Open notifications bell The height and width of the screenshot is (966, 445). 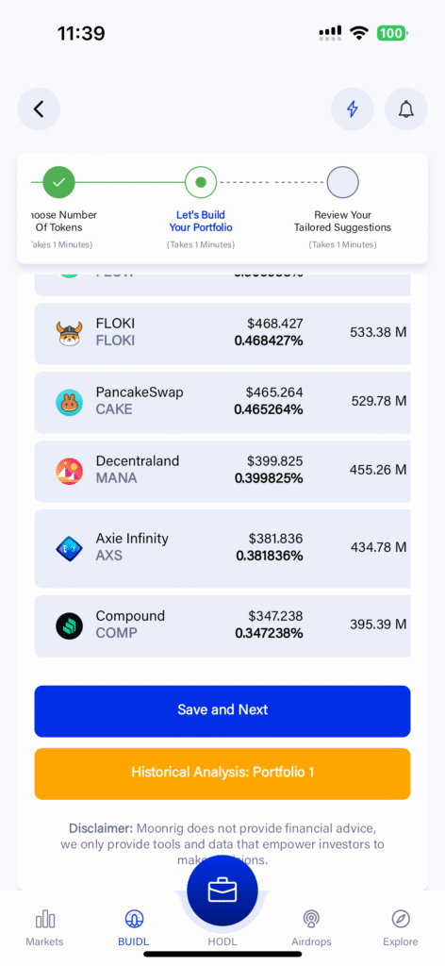[406, 109]
